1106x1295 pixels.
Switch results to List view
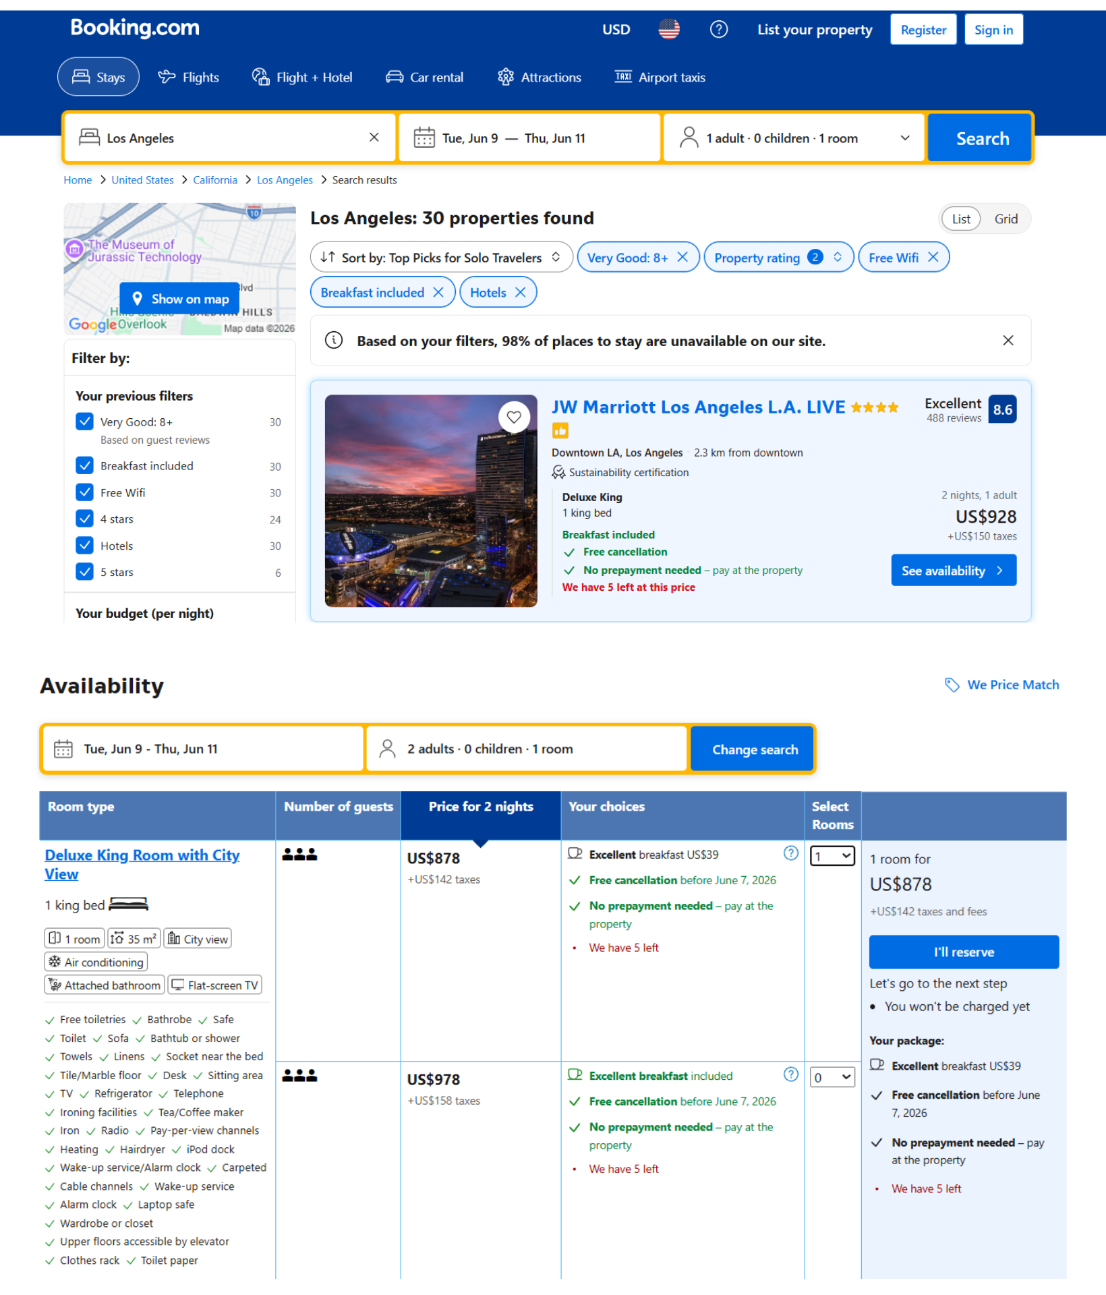pos(961,219)
